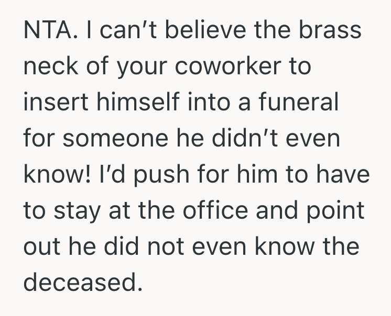Click the word "NTA." at the start
This screenshot has width=391, height=316.
click(x=48, y=31)
